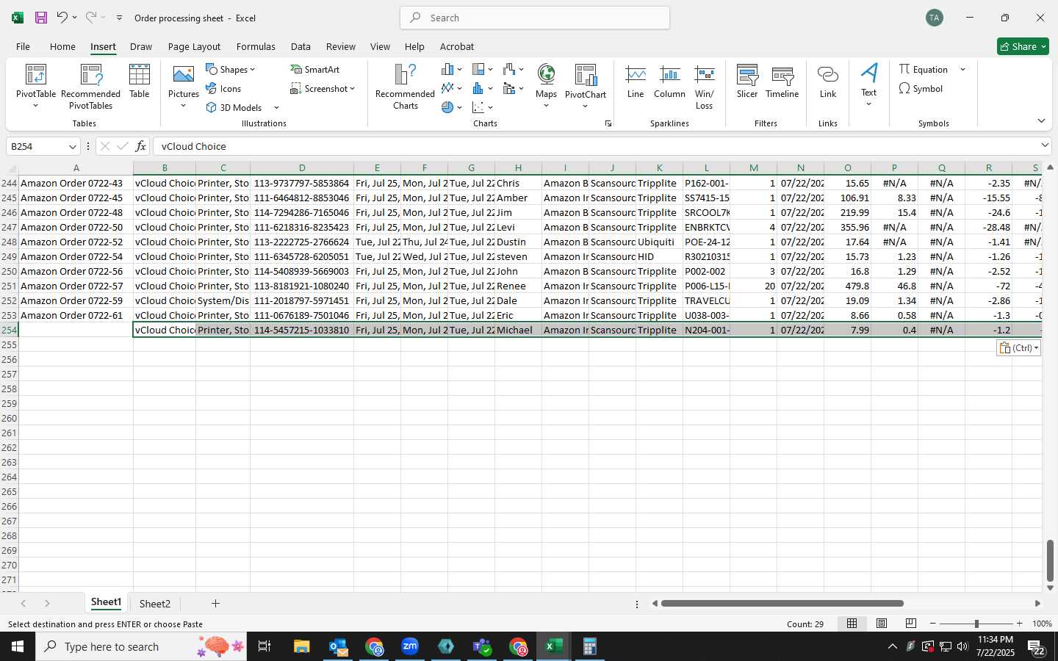Expand the formula bar
Viewport: 1058px width, 661px height.
1045,145
